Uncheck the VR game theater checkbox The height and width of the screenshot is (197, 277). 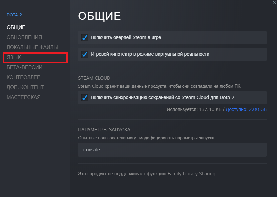(x=85, y=54)
